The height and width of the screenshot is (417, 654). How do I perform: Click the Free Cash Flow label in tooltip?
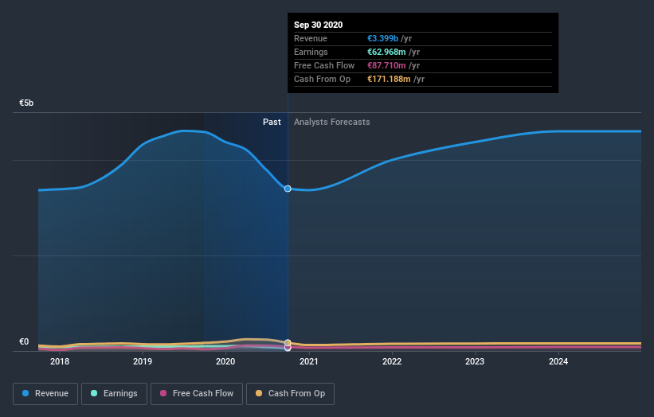tap(324, 65)
